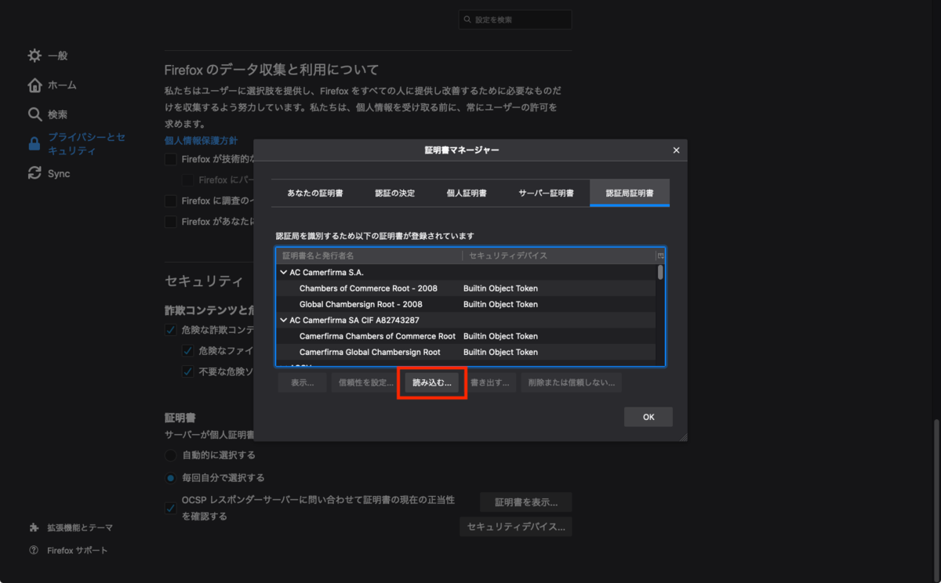Viewport: 941px width, 583px height.
Task: Sort by セキュリティデバイス column header
Action: pyautogui.click(x=558, y=256)
